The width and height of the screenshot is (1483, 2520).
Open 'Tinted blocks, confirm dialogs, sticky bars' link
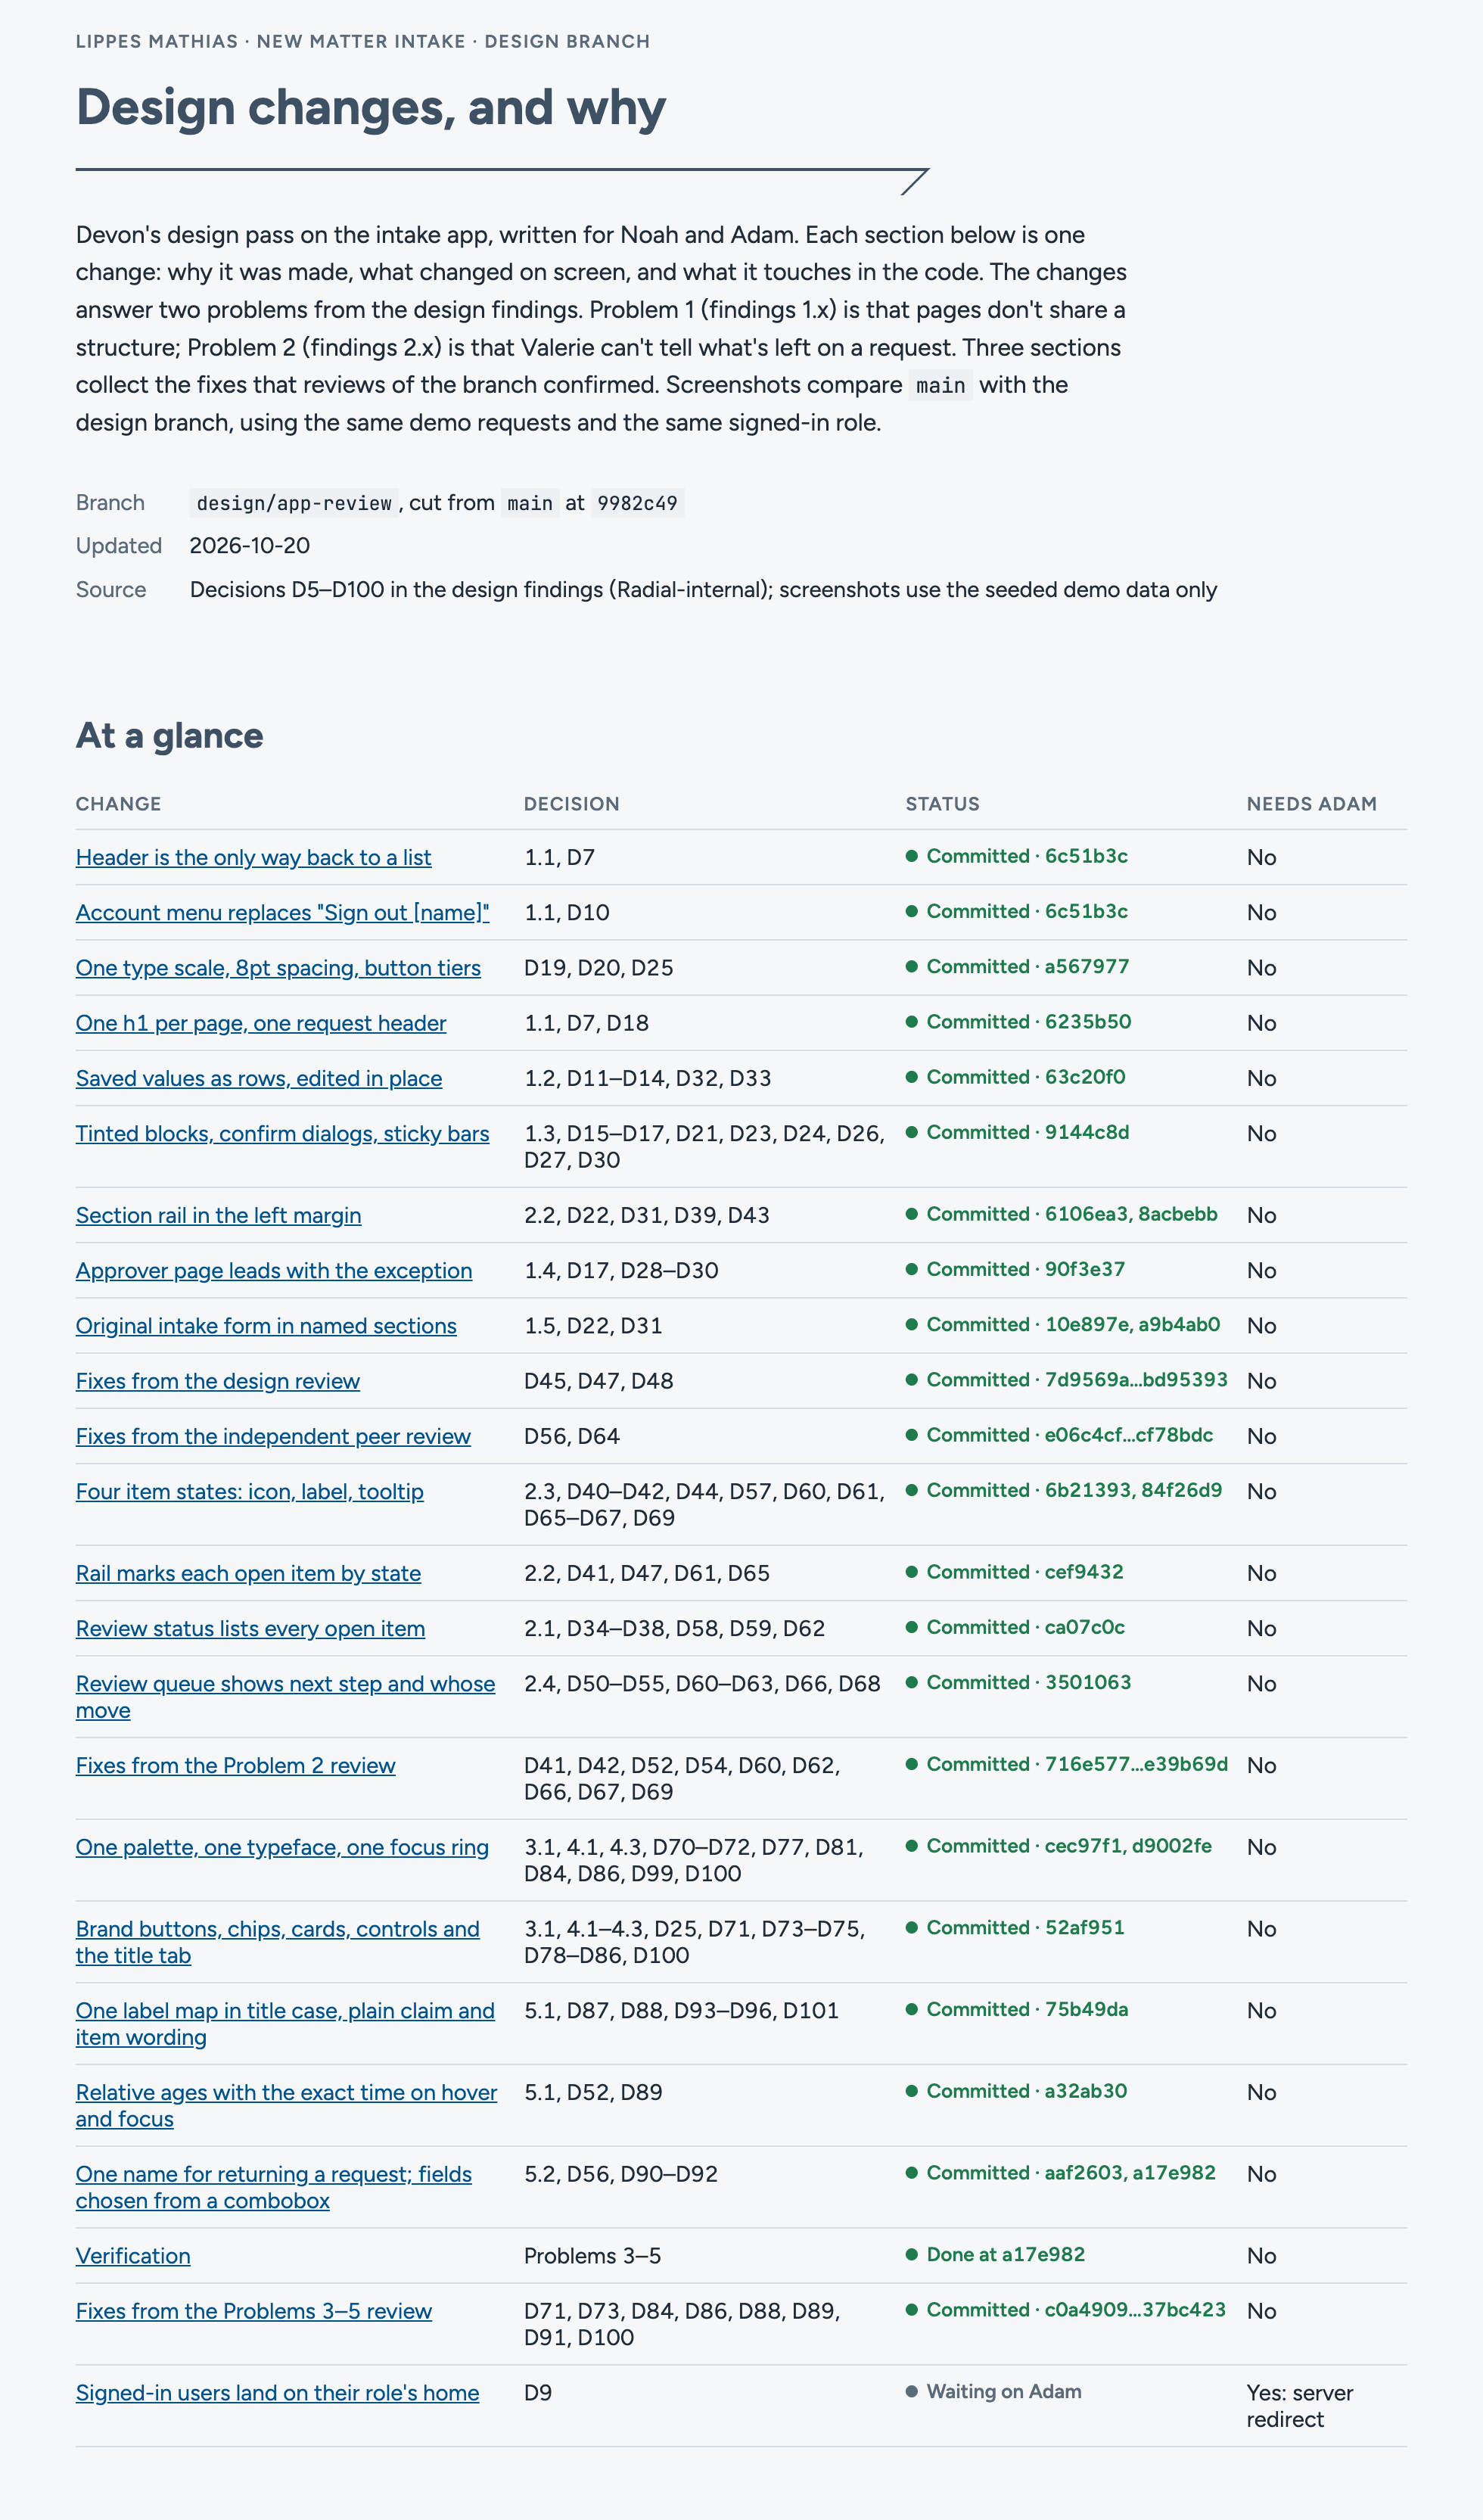[282, 1133]
